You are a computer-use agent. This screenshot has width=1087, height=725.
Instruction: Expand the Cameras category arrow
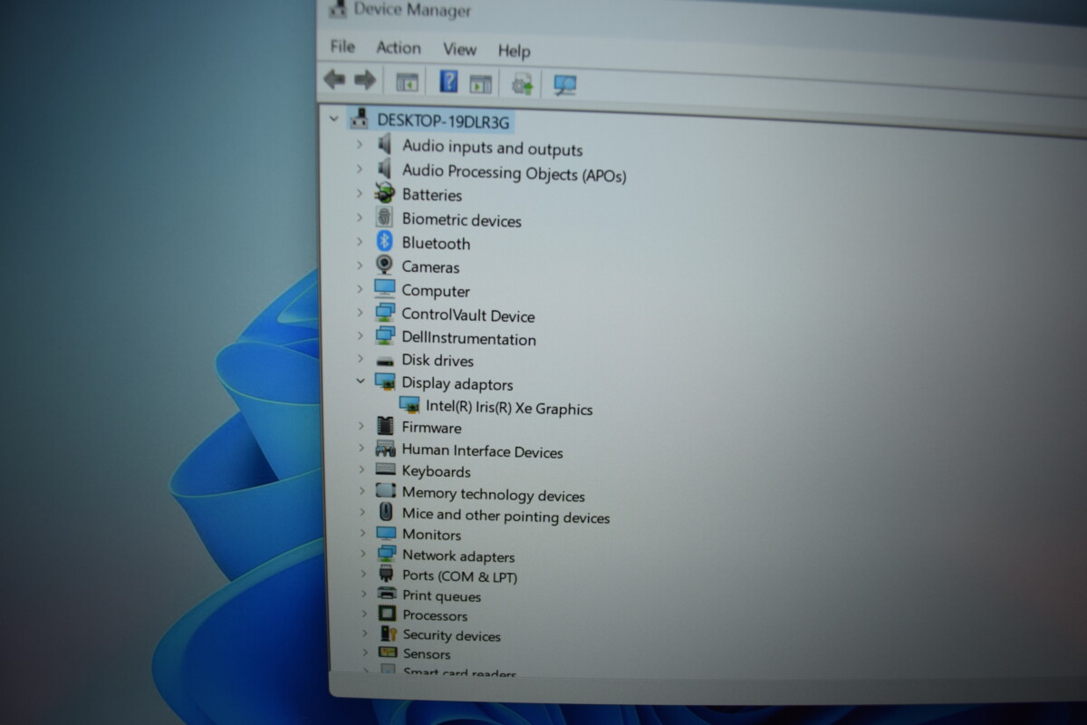pos(360,266)
